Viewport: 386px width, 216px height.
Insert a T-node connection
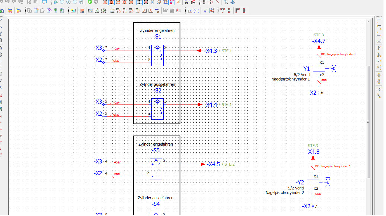point(223,11)
